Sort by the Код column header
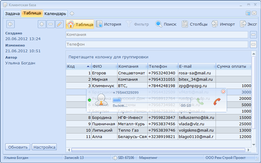The image size is (261, 163). point(79,66)
